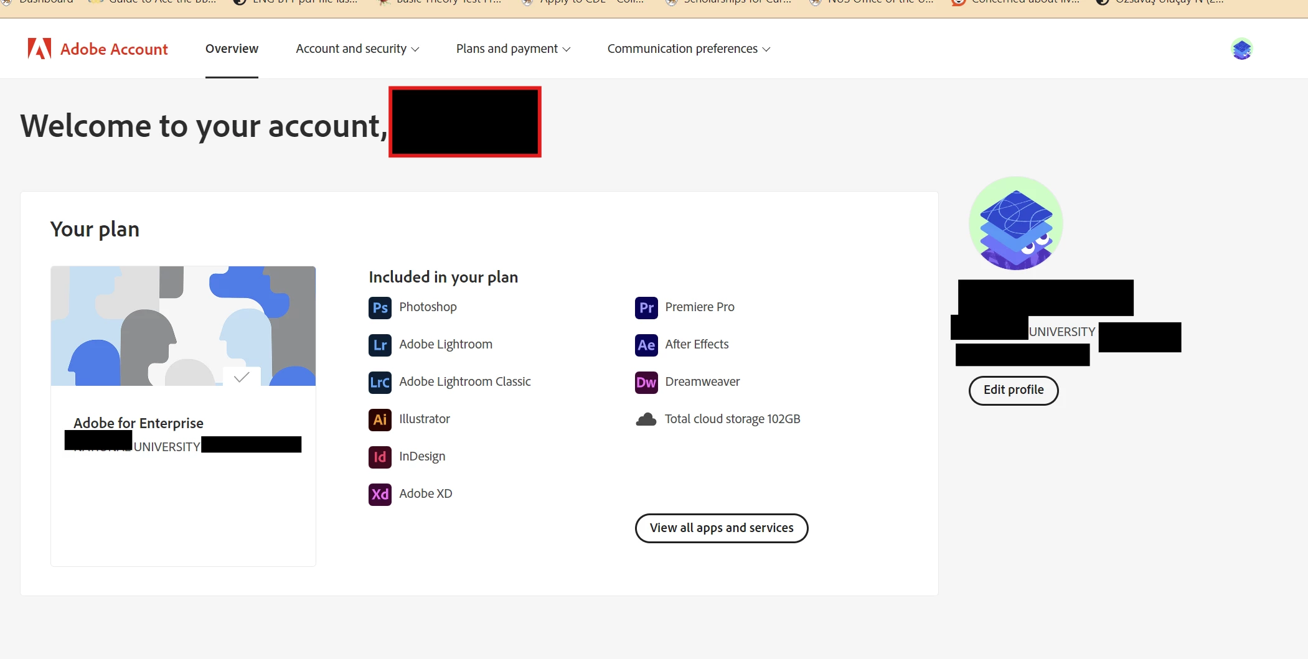Click the Adobe XD Xd icon
This screenshot has width=1308, height=659.
[380, 494]
